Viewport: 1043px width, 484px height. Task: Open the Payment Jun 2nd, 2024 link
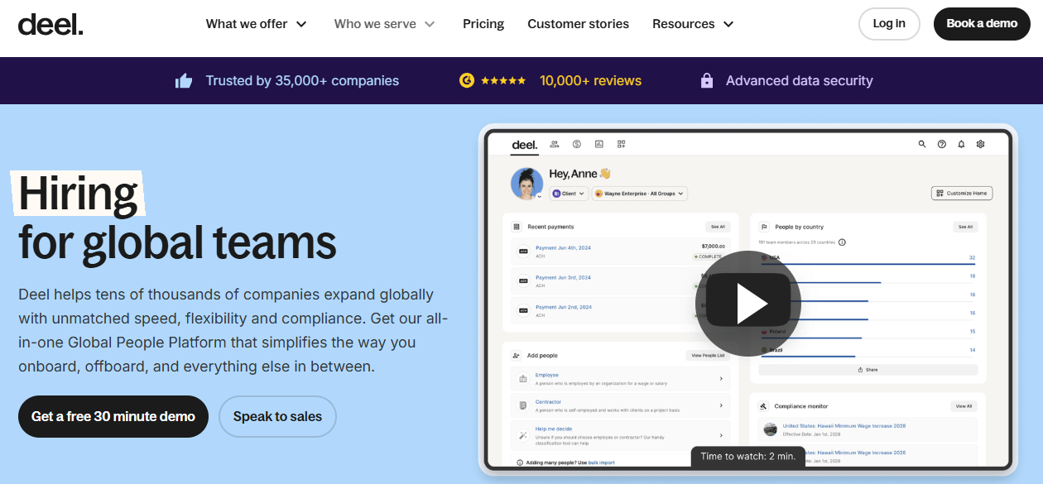click(563, 308)
